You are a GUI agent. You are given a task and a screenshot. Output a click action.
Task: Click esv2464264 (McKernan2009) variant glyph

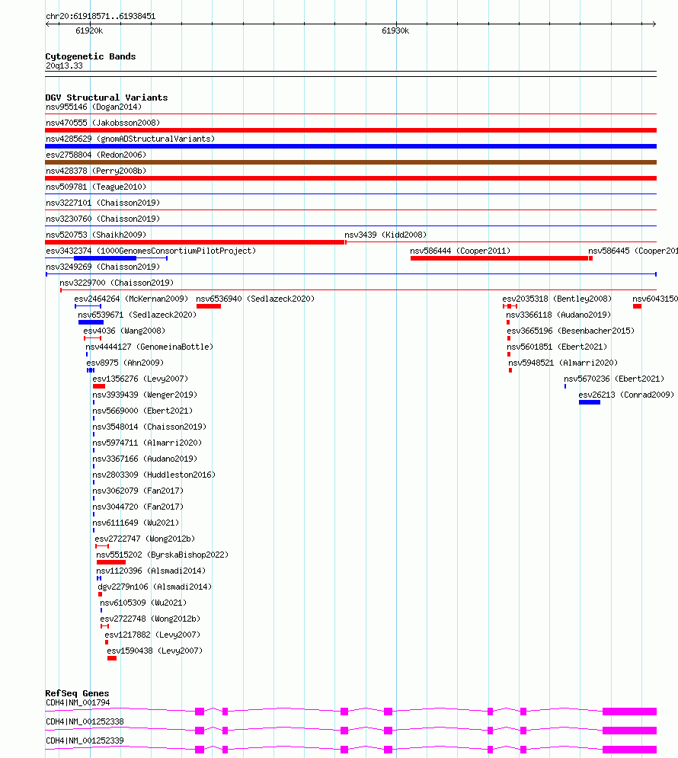(88, 306)
